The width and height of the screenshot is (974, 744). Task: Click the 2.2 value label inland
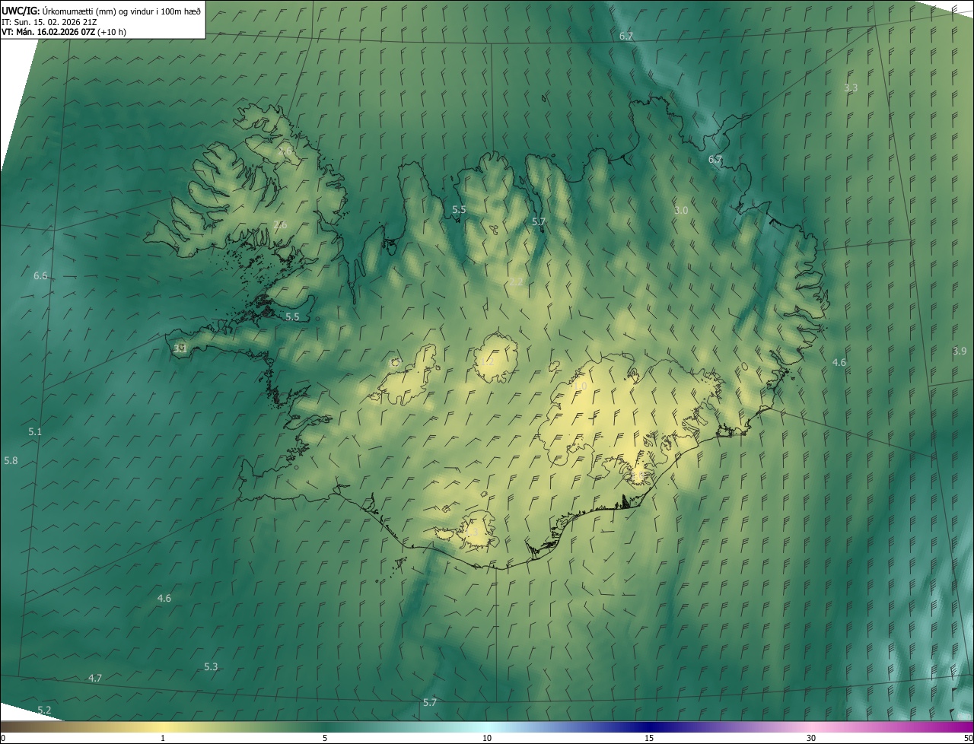[x=516, y=282]
